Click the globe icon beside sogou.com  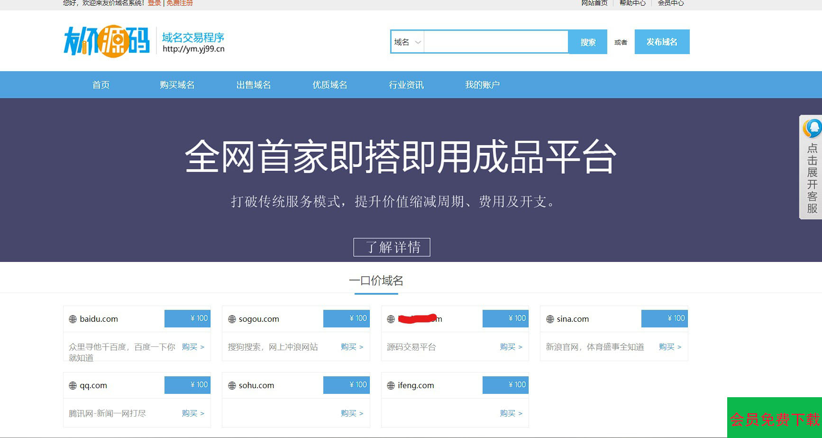tap(232, 319)
